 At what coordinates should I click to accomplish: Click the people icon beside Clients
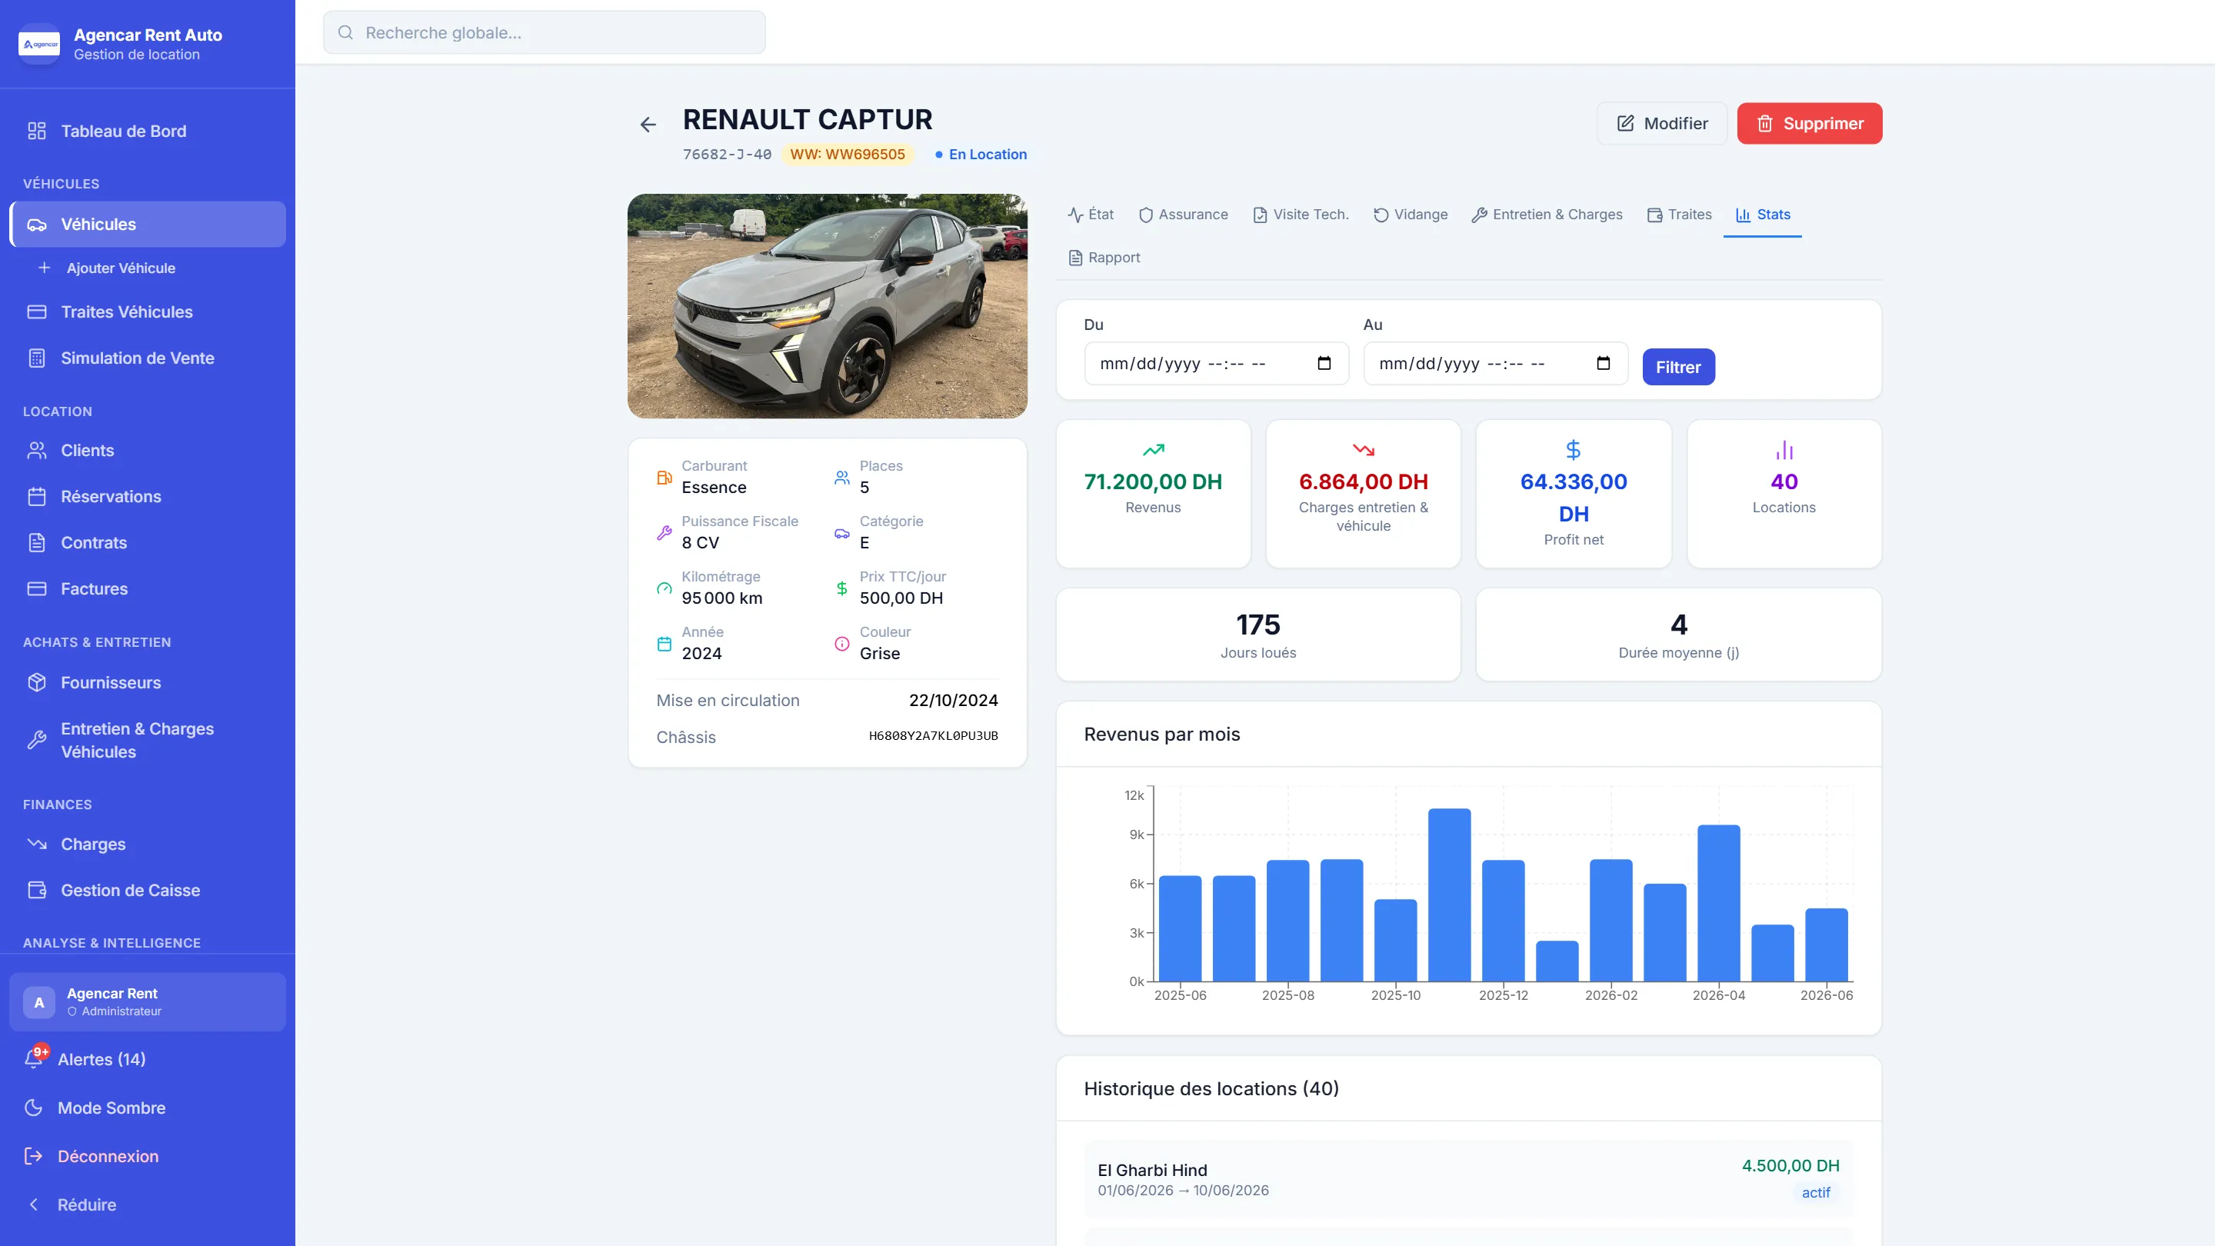click(36, 450)
